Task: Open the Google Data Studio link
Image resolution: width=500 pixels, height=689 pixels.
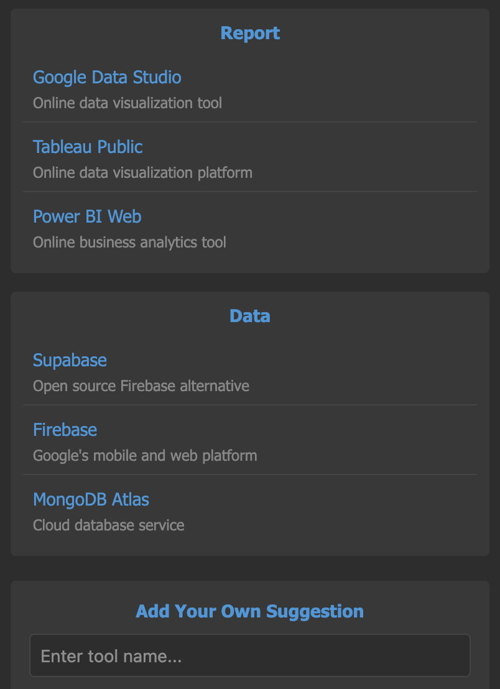Action: tap(107, 77)
